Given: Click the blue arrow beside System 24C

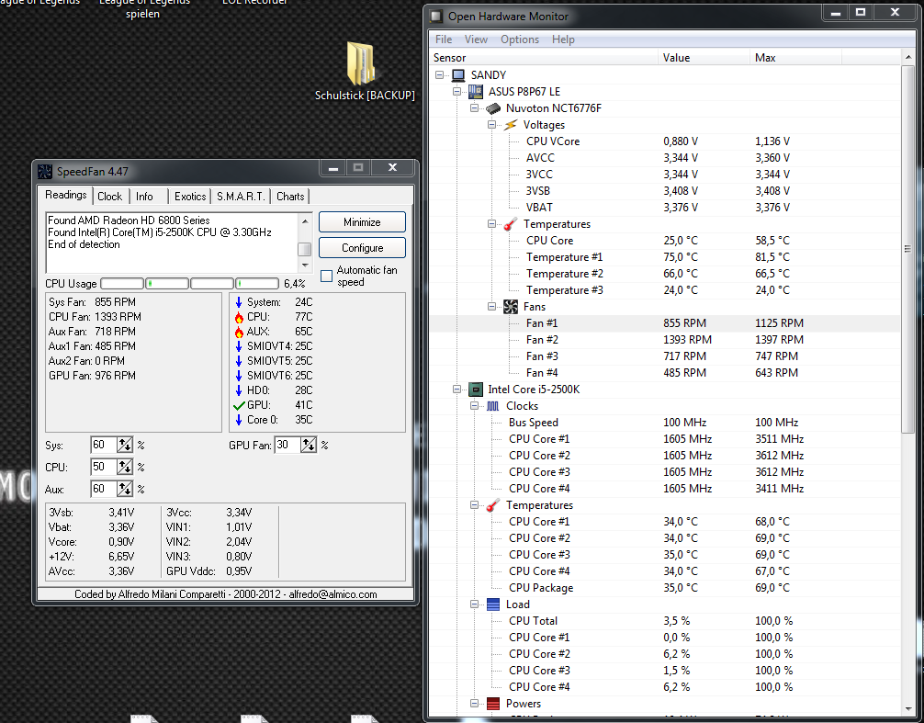Looking at the screenshot, I should 239,302.
